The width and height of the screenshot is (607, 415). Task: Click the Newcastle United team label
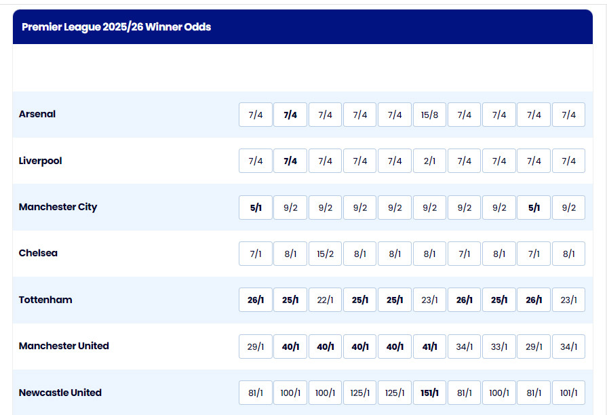(x=60, y=393)
